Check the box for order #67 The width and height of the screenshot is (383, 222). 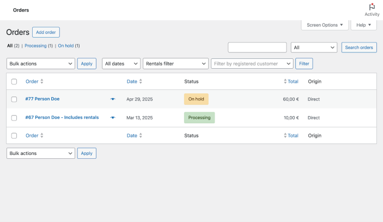pos(14,118)
